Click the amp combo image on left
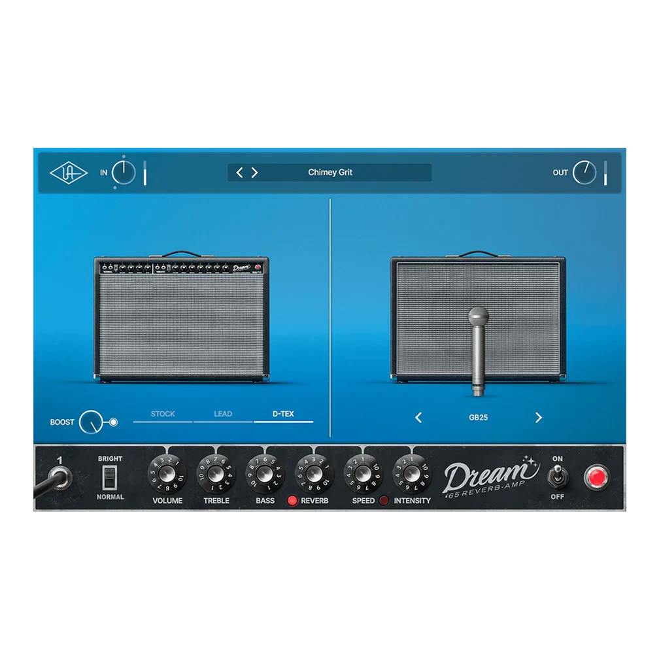The width and height of the screenshot is (659, 659). coord(181,316)
